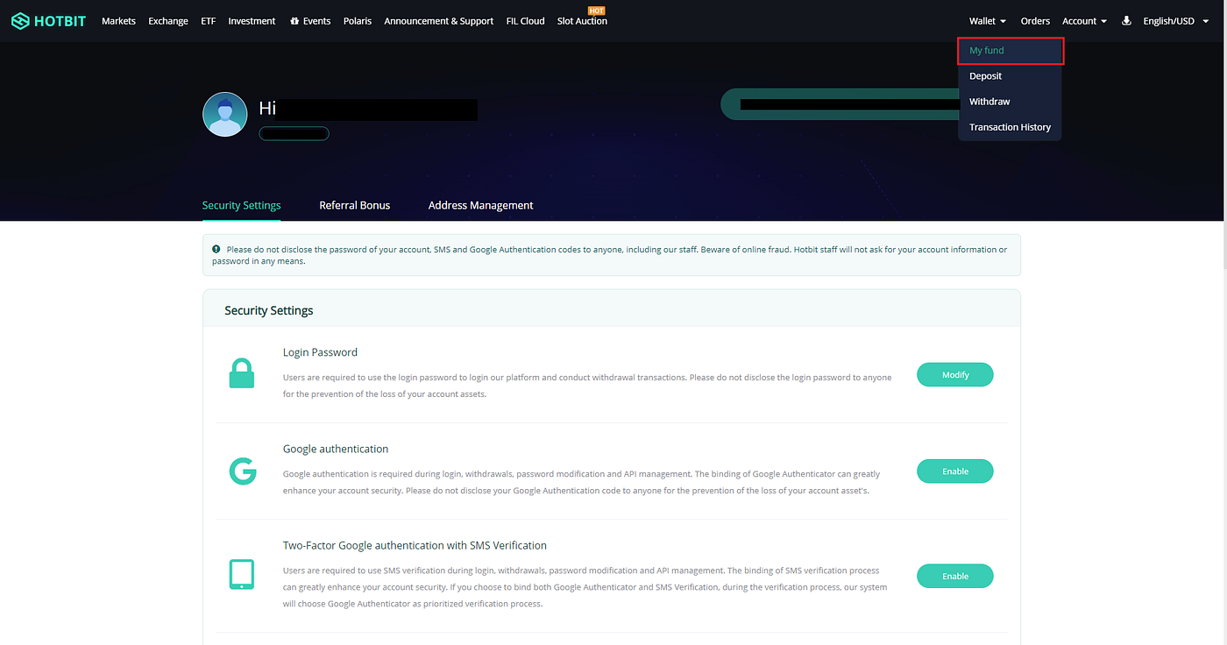Screen dimensions: 1227x645
Task: View the Orders page
Action: pyautogui.click(x=1035, y=21)
